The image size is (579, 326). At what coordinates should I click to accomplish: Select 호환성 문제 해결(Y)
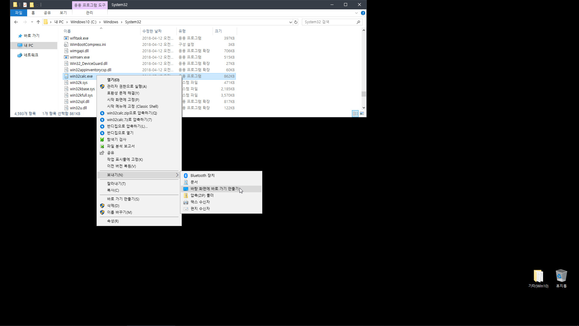click(x=139, y=93)
